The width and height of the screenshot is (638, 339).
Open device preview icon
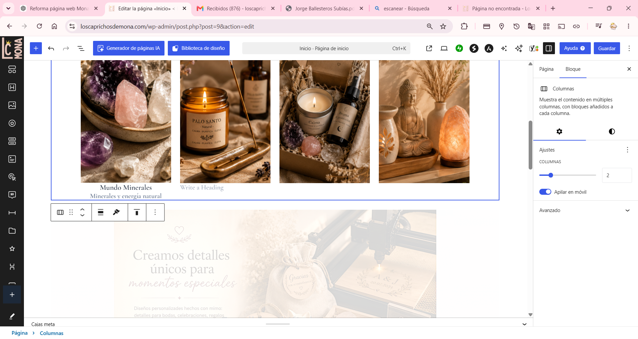point(444,49)
